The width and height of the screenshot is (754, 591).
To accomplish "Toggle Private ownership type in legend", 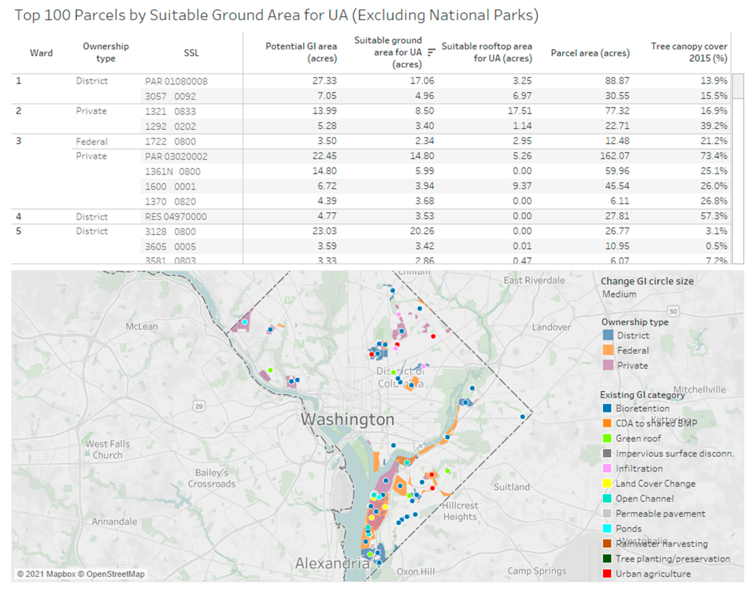I will (x=632, y=365).
